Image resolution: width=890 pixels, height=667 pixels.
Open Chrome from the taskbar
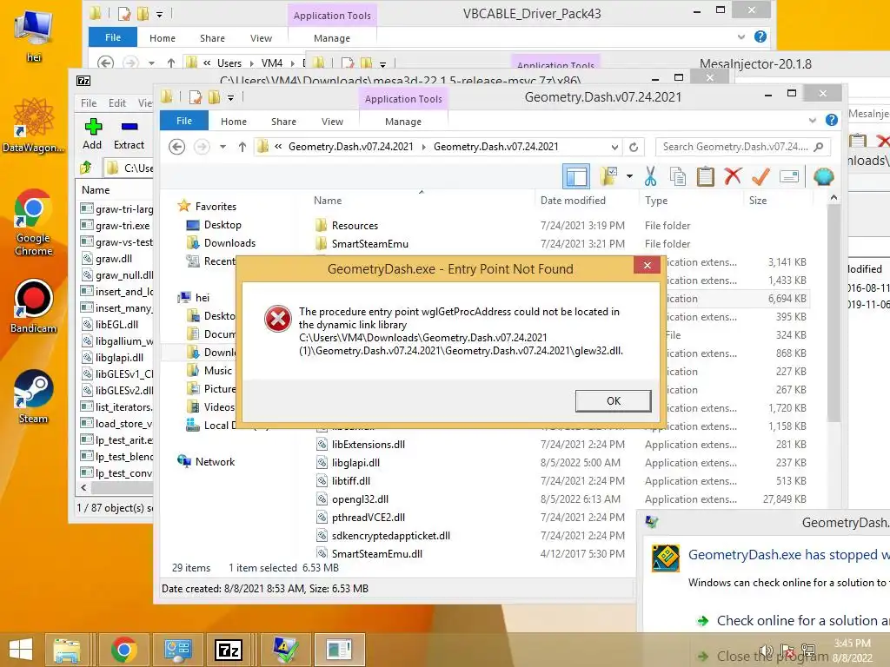123,650
